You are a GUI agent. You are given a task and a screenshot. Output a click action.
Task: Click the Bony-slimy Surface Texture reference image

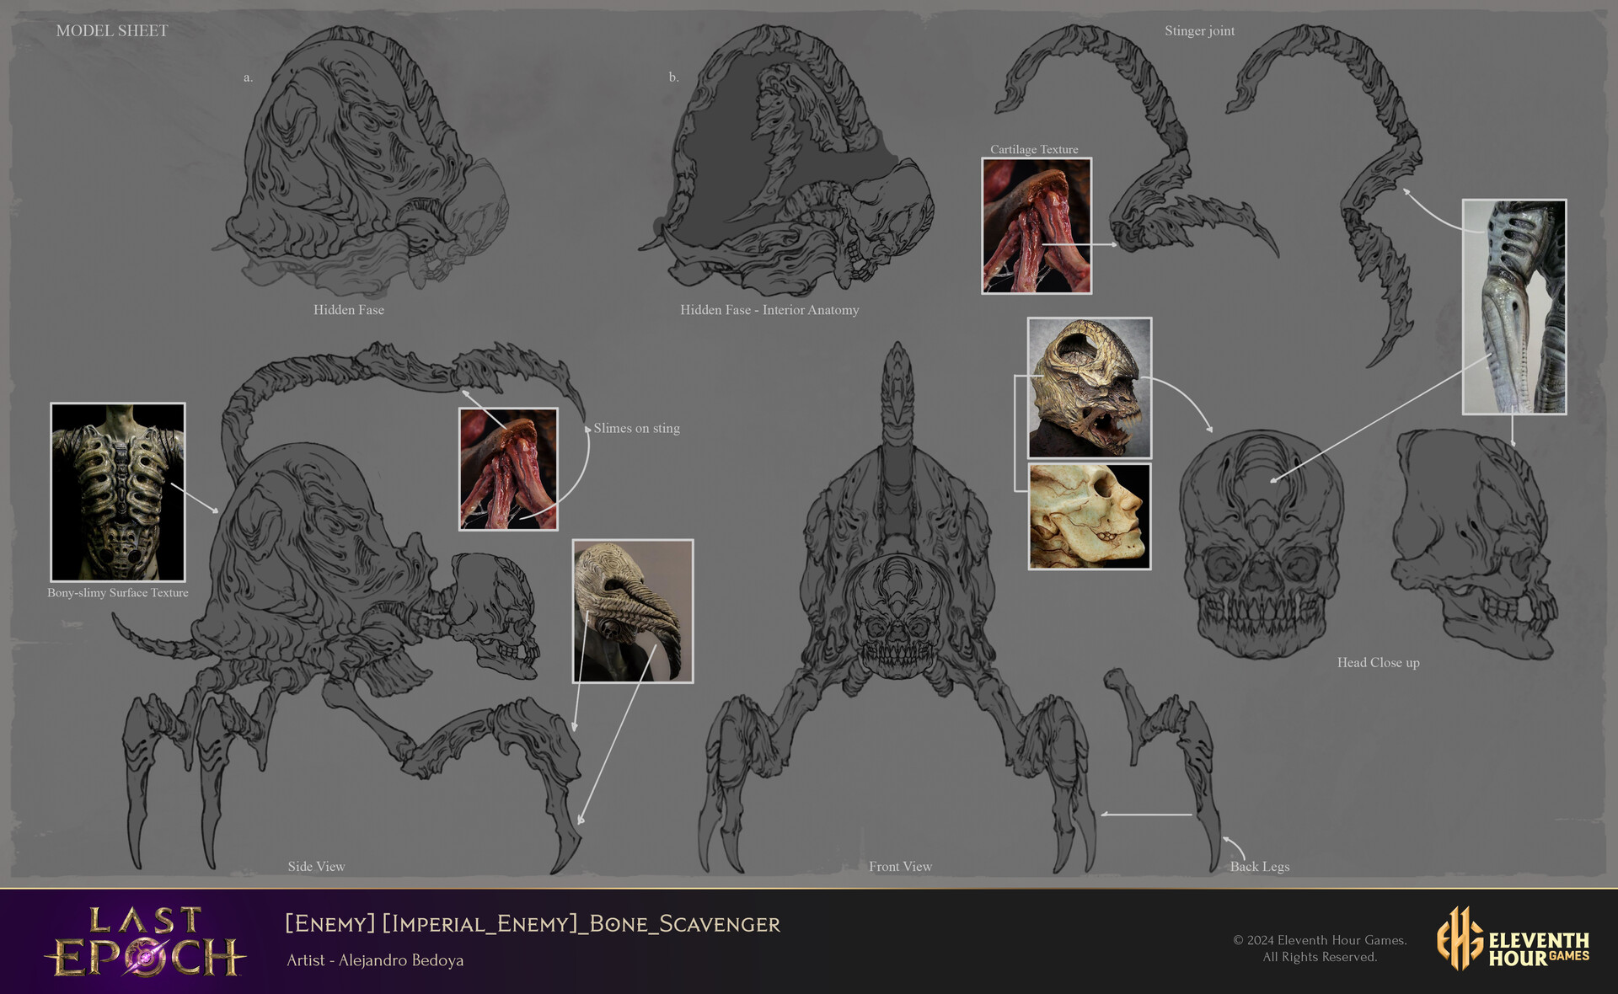coord(118,492)
